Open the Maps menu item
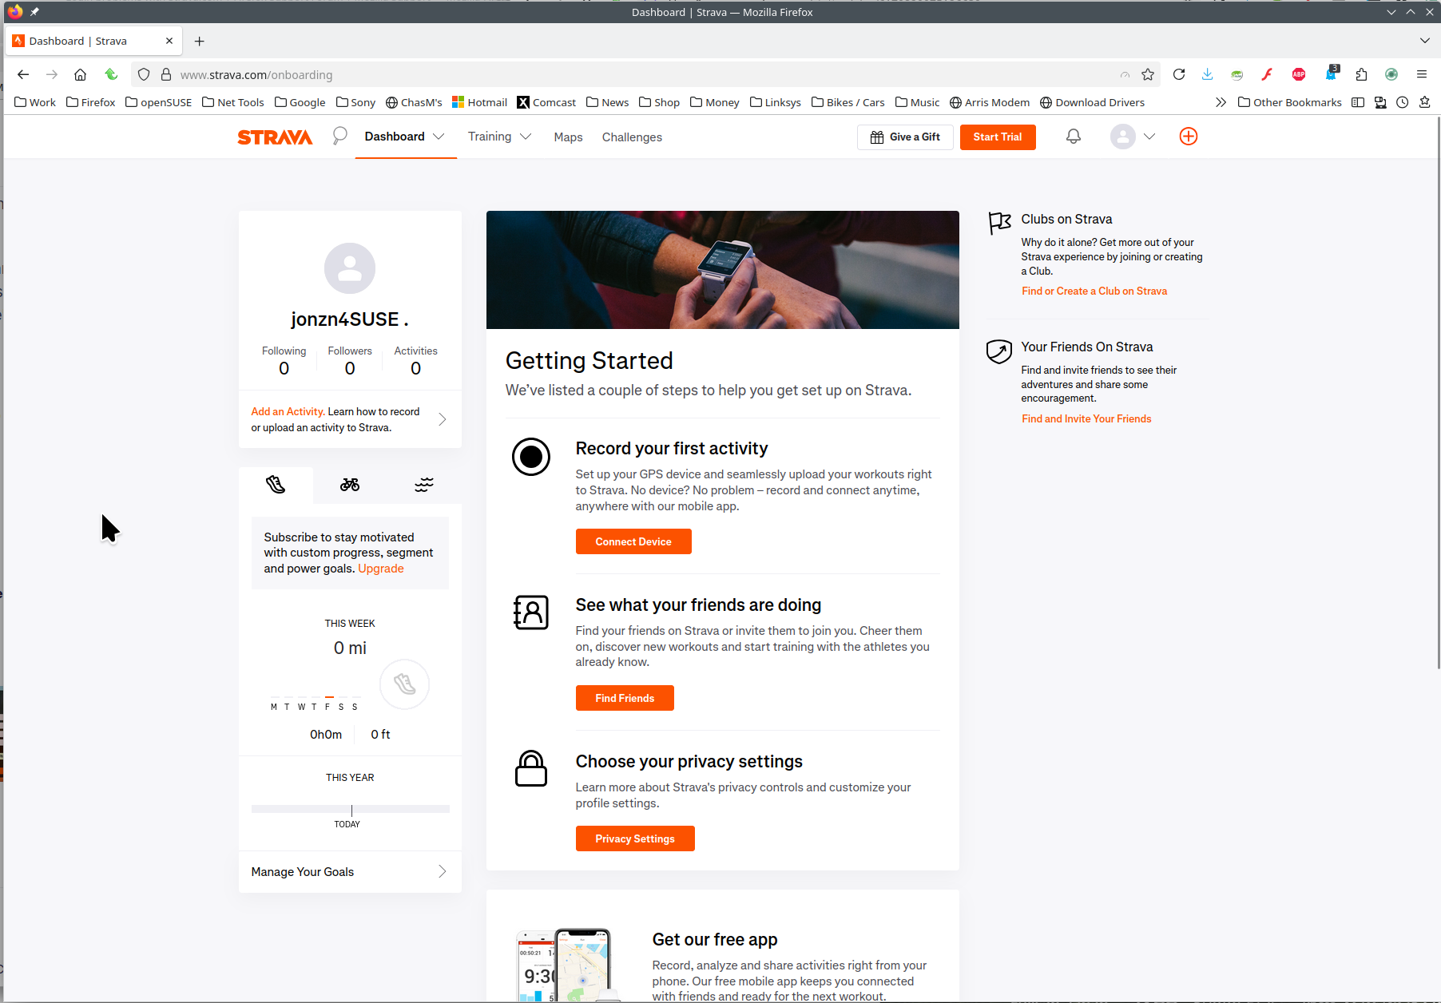This screenshot has width=1441, height=1003. tap(568, 137)
